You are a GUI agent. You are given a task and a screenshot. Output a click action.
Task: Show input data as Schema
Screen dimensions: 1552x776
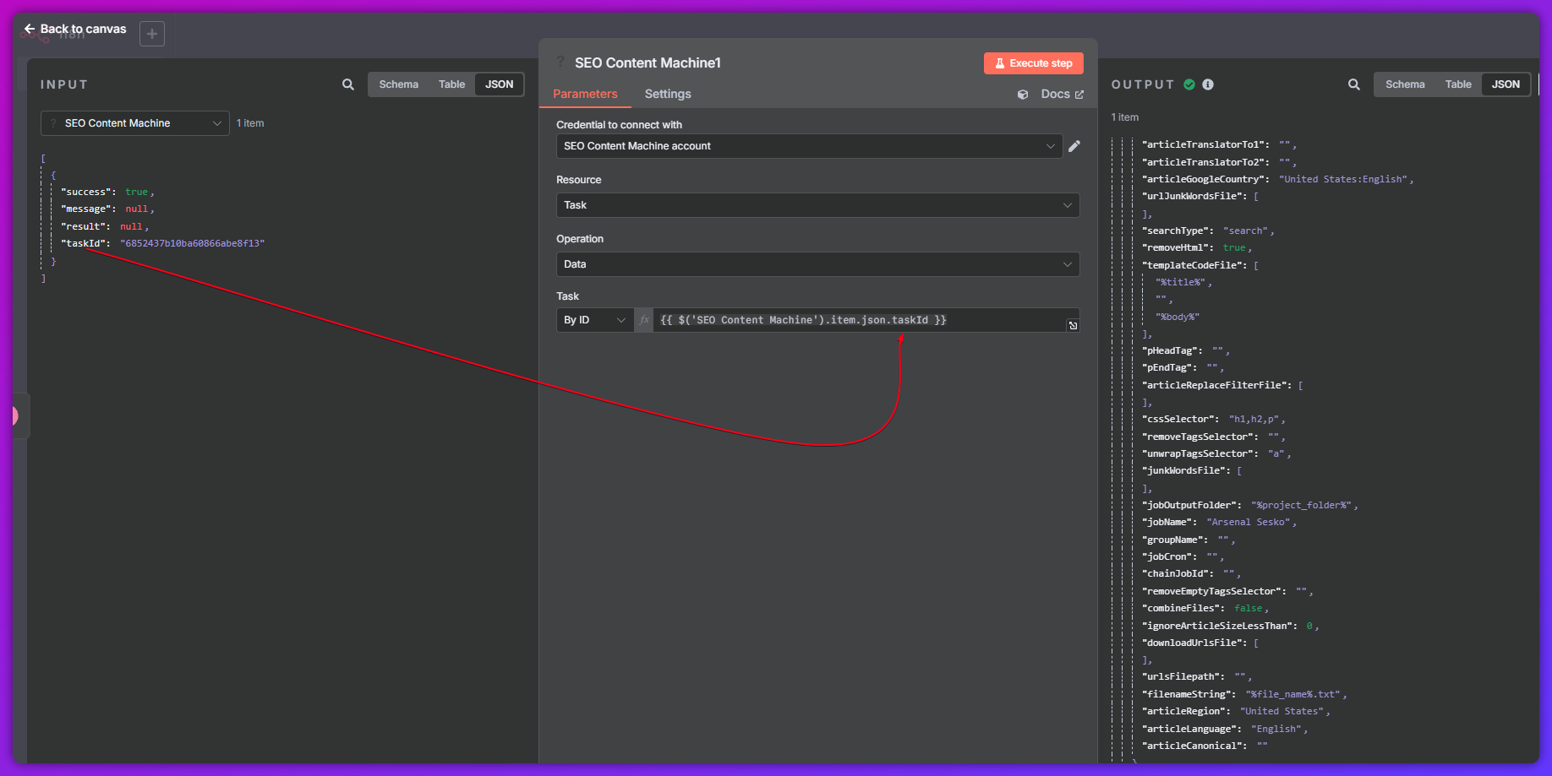click(x=399, y=84)
